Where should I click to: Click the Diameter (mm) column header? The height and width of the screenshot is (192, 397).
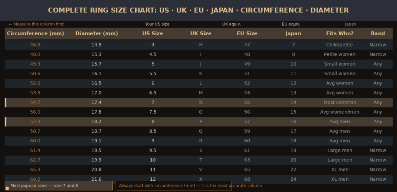tap(97, 33)
